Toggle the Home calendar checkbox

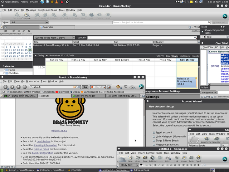click(4, 70)
